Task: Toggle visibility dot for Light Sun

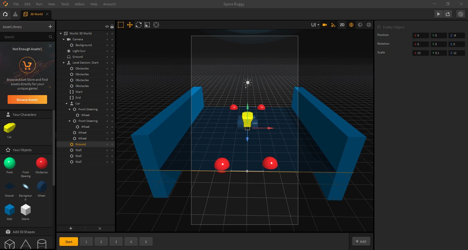Action: pos(107,51)
